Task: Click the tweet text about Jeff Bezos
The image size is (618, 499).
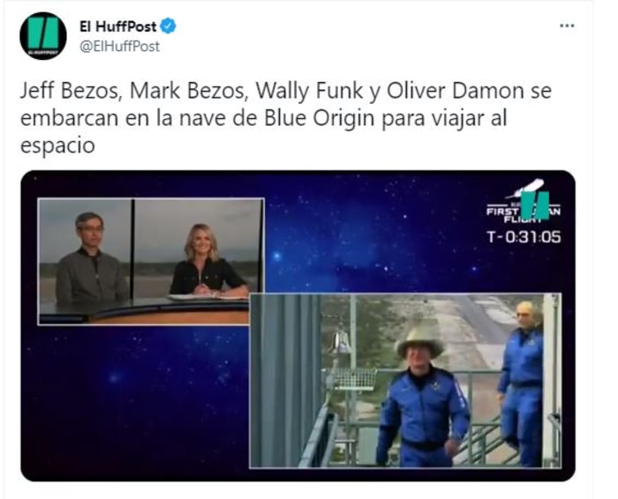Action: (x=286, y=117)
